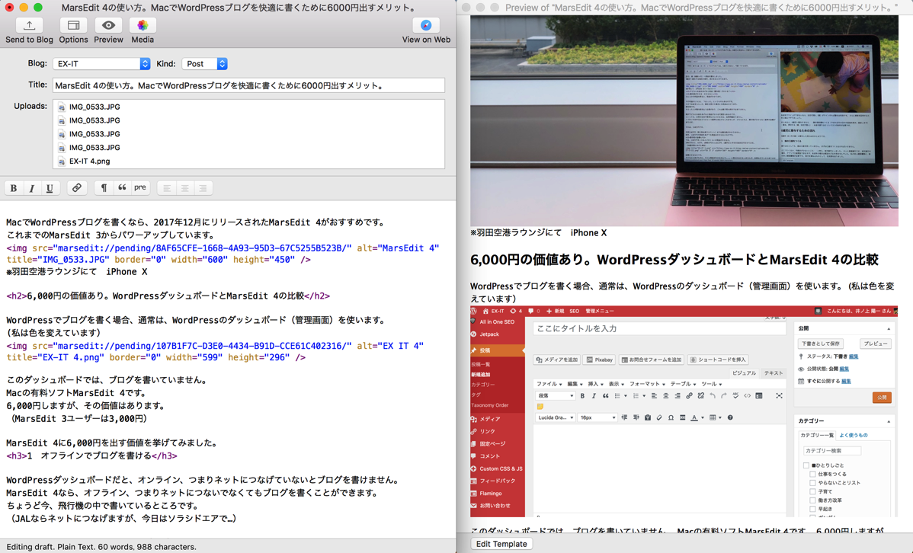Check 早起き category in WordPress screenshot
This screenshot has height=553, width=913.
click(813, 509)
